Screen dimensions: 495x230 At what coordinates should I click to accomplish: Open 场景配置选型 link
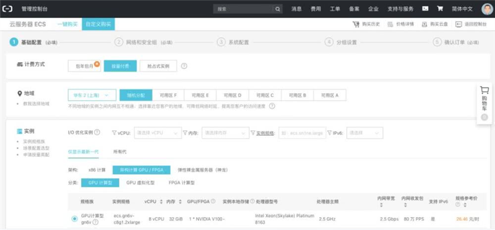[37, 148]
